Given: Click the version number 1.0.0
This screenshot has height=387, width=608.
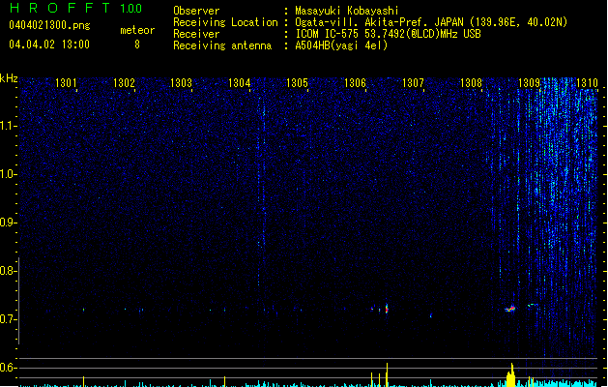Looking at the screenshot, I should pyautogui.click(x=130, y=8).
